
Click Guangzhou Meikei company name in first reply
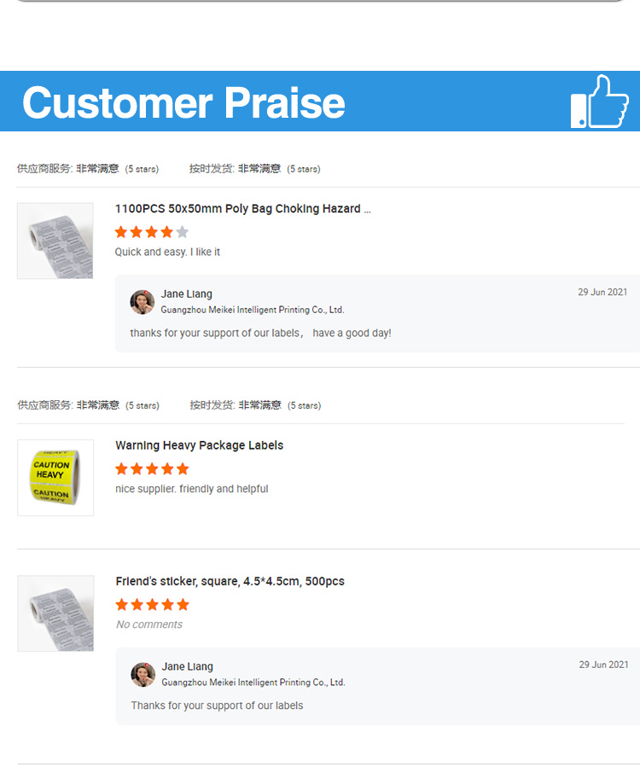[x=253, y=310]
